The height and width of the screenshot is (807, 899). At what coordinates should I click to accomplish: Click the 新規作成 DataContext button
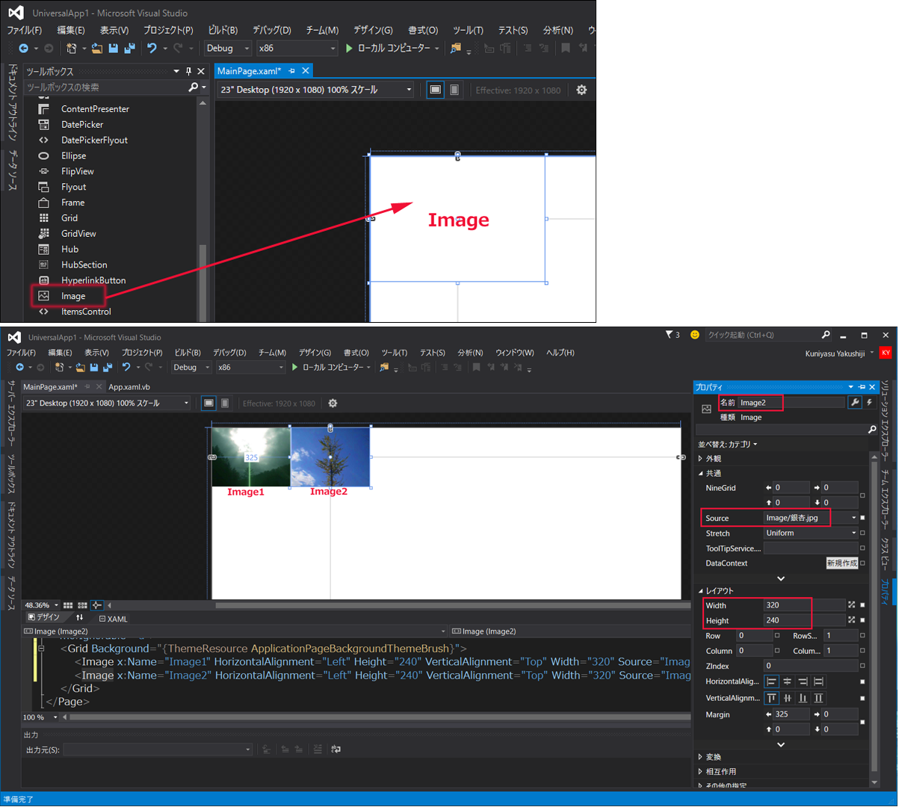click(x=841, y=563)
